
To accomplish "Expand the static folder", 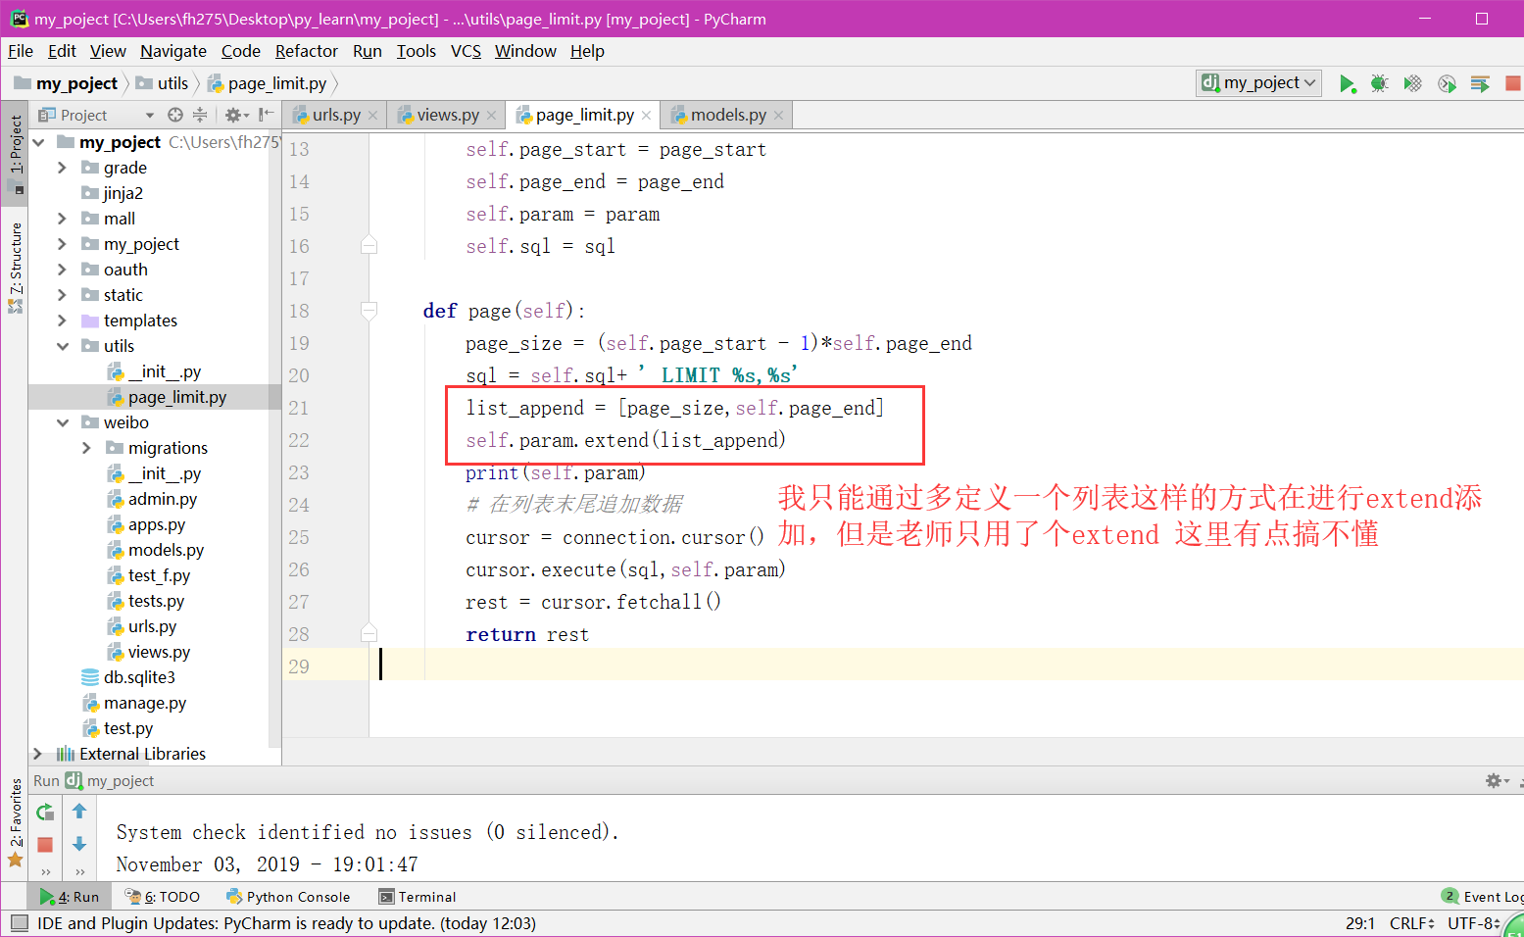I will 62,296.
